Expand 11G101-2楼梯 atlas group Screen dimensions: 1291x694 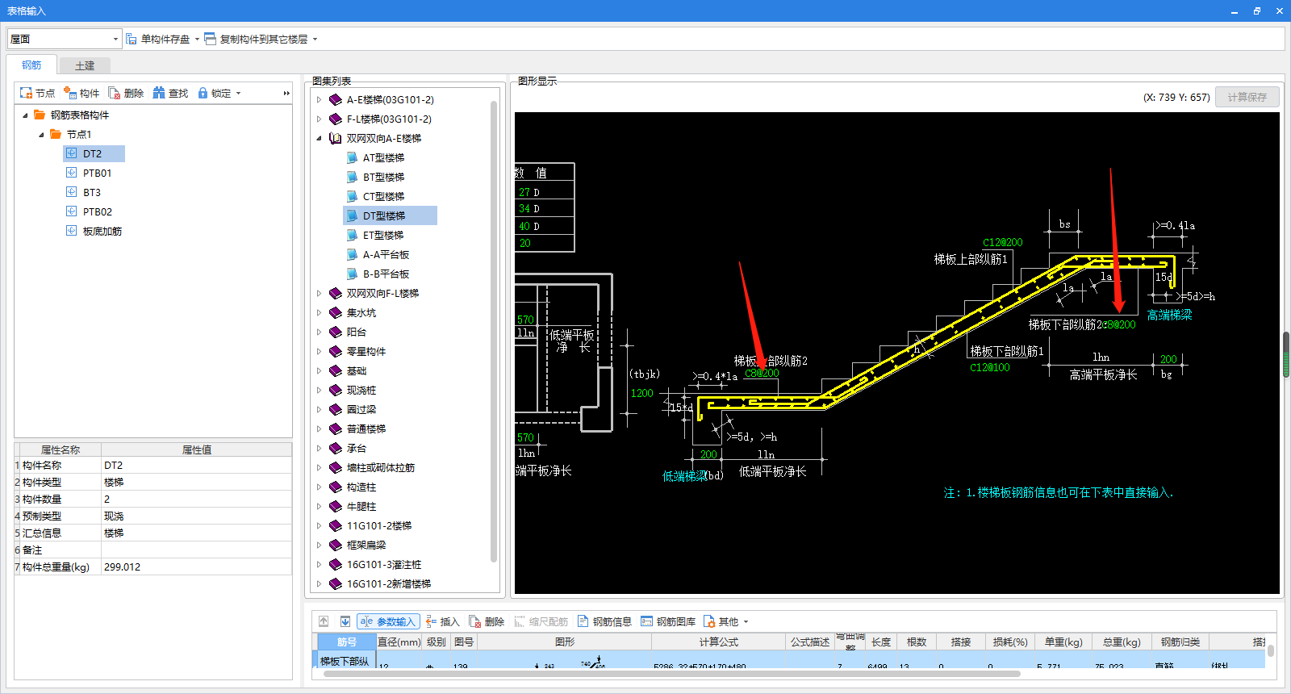tap(319, 526)
